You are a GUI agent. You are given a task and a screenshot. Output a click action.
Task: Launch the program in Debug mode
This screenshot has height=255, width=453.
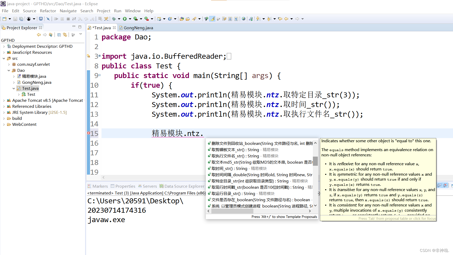point(114,19)
